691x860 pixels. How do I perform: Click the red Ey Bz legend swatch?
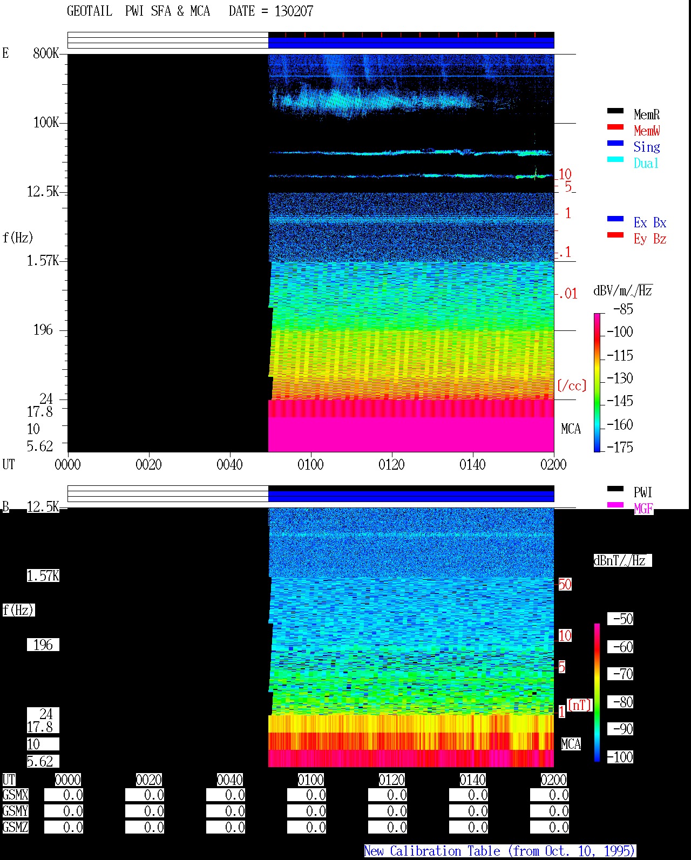[615, 235]
